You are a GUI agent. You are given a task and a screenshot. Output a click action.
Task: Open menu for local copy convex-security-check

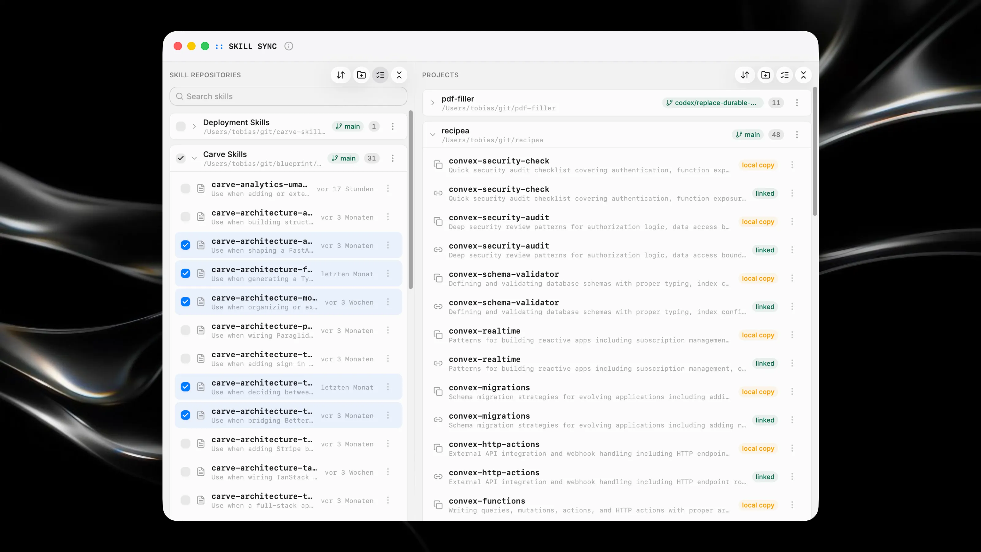click(792, 165)
